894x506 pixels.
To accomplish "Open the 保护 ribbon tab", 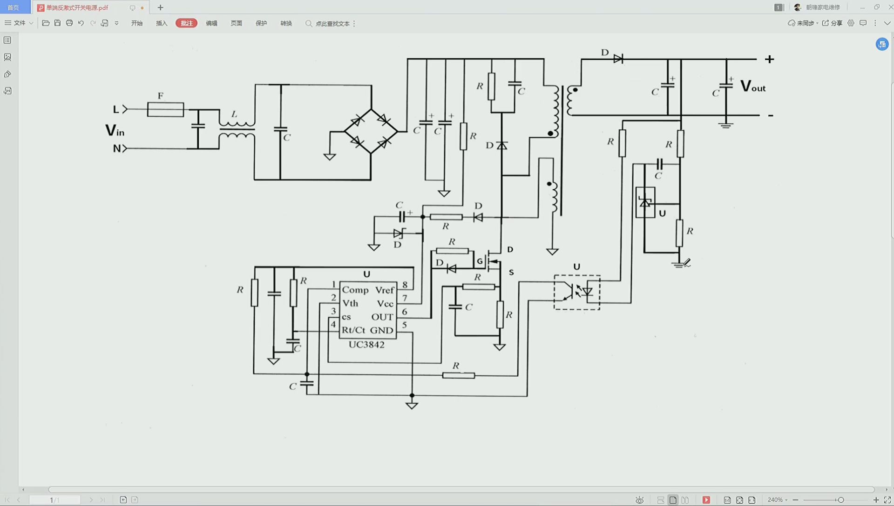I will tap(261, 23).
